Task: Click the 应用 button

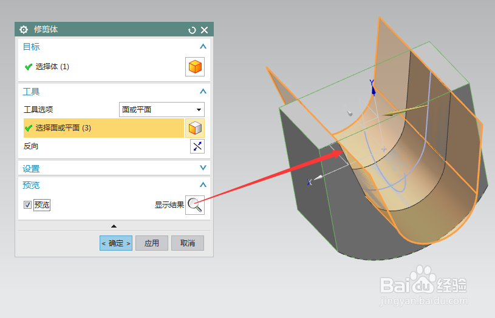Action: (x=151, y=243)
